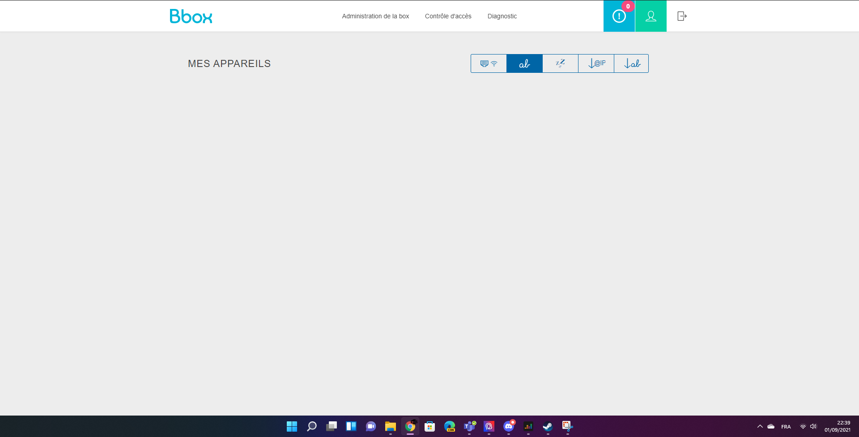This screenshot has height=437, width=859.
Task: Open the notifications alert icon
Action: pyautogui.click(x=619, y=16)
